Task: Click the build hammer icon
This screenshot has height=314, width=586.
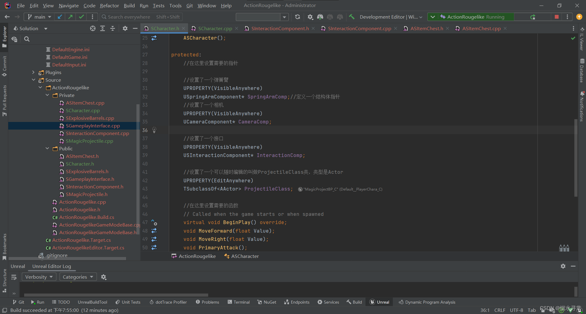Action: 352,17
